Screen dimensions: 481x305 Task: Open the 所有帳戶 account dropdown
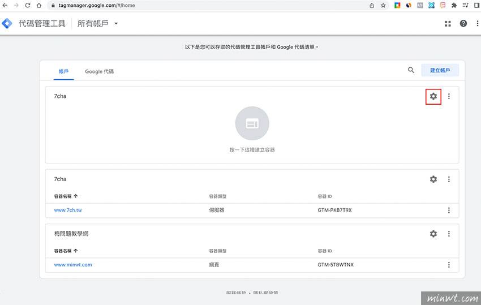click(x=97, y=23)
